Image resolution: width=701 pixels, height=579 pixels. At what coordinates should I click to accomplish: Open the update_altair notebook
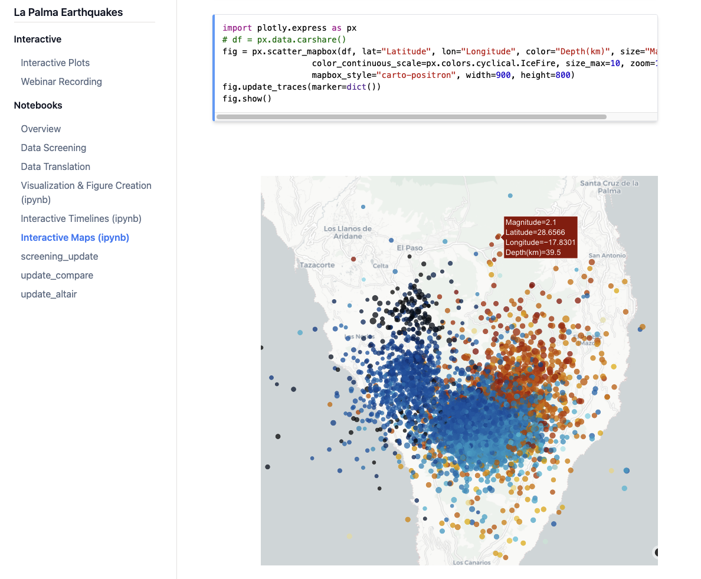click(x=49, y=294)
